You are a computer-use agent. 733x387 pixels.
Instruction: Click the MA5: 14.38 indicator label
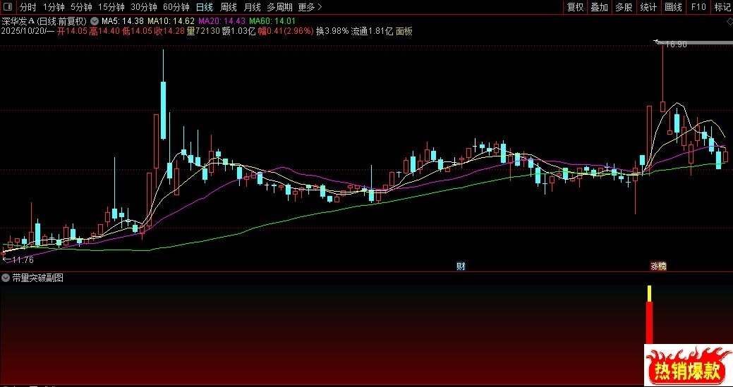123,21
